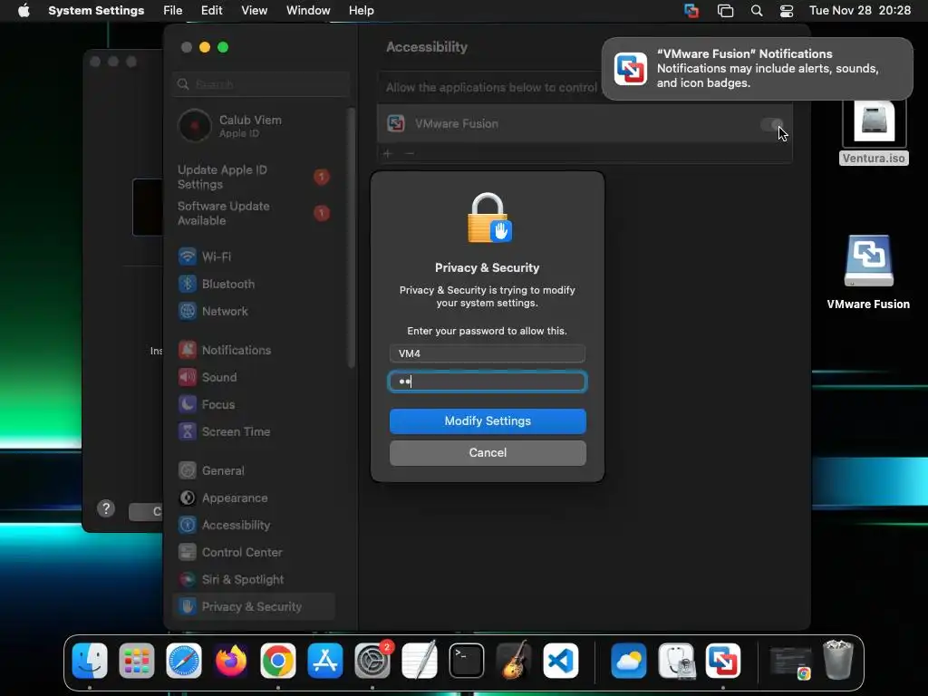Click the help question mark button

coord(106,508)
